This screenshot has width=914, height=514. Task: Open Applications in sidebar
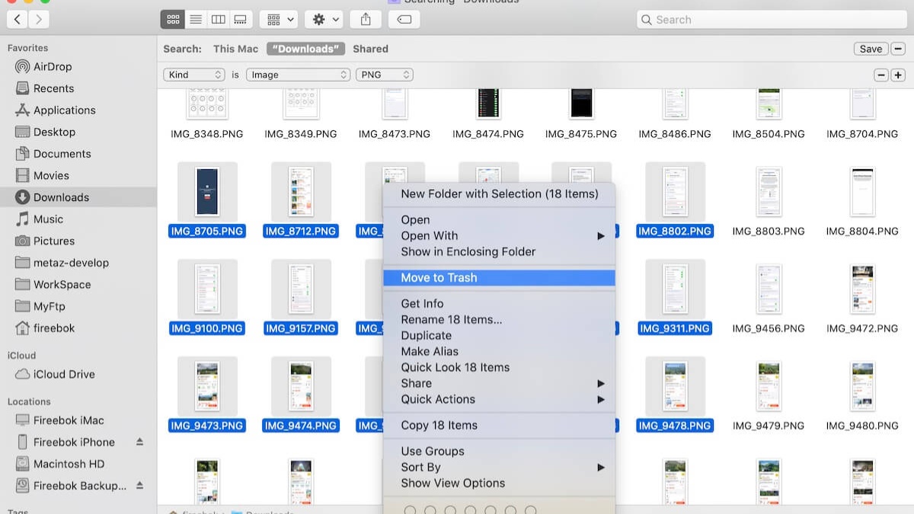pos(64,110)
